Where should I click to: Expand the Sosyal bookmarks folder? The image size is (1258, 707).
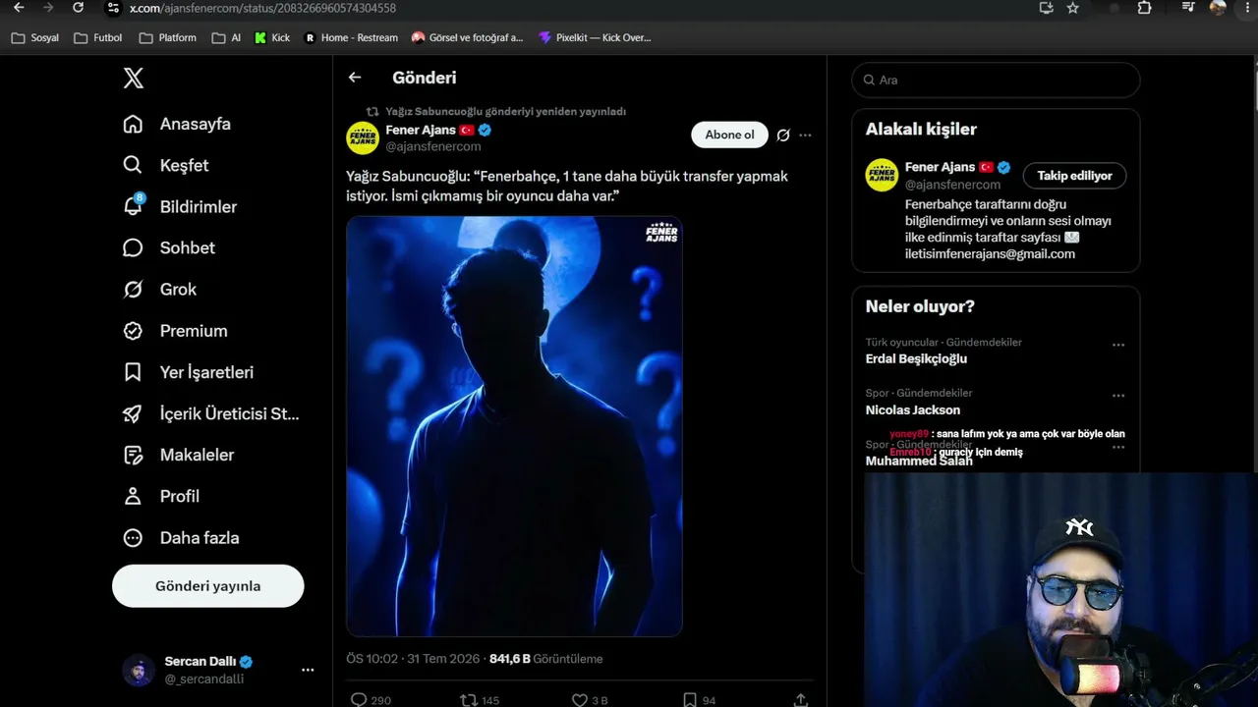[35, 38]
